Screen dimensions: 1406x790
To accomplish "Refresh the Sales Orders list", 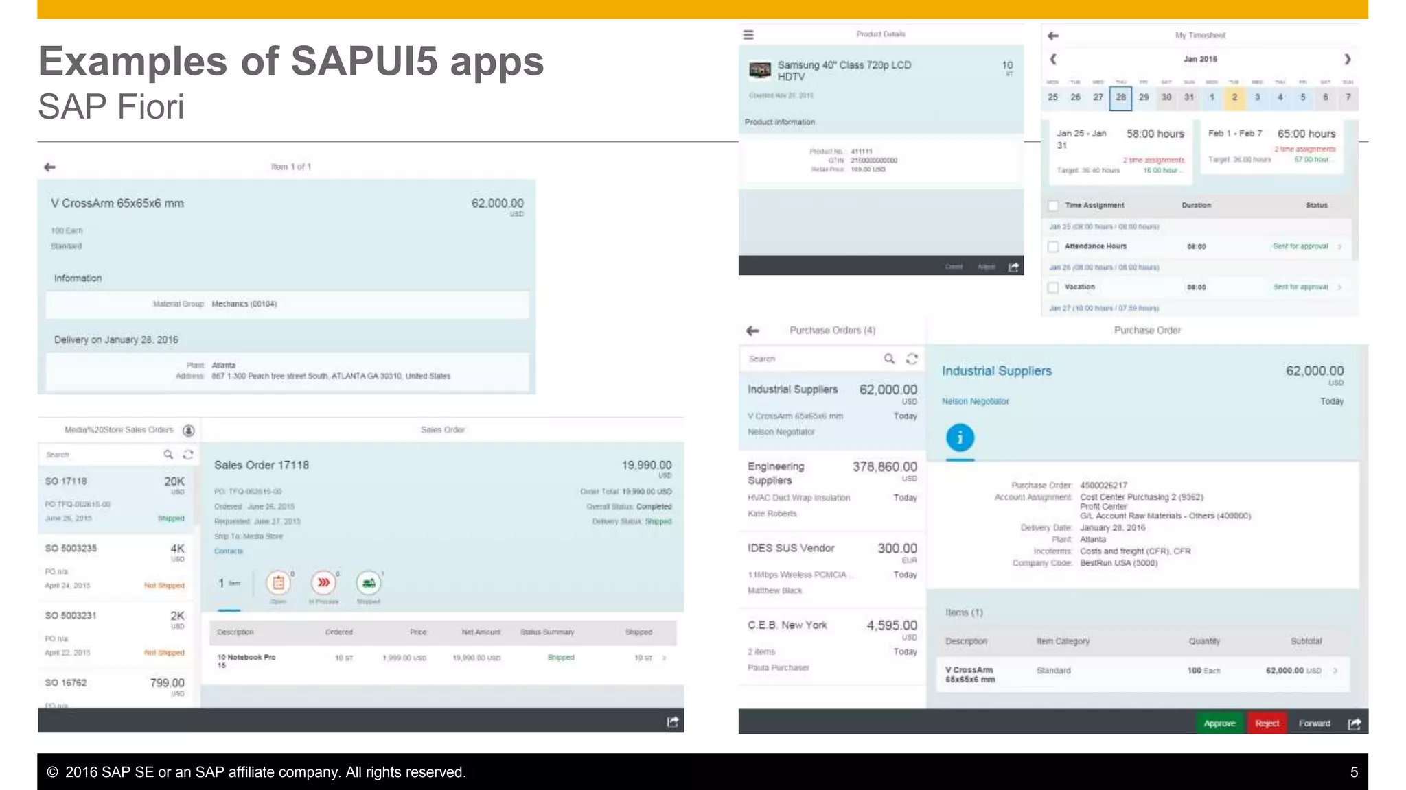I will (x=188, y=455).
